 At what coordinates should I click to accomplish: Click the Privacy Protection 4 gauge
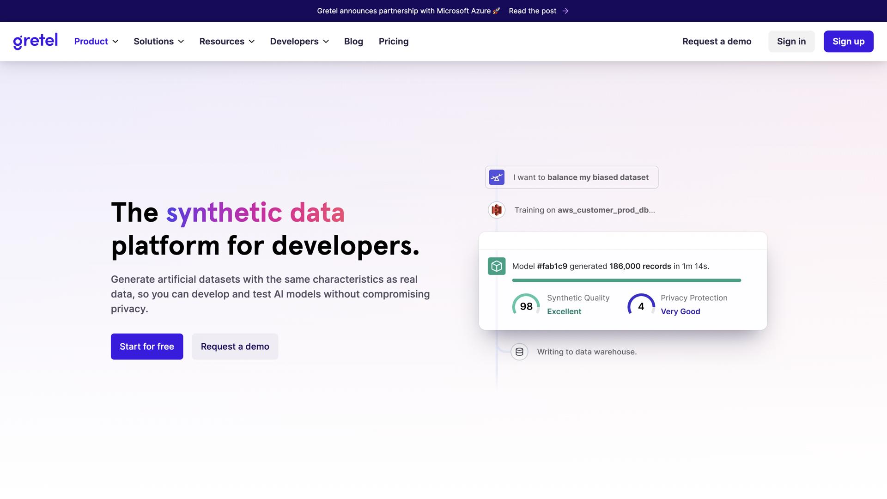[x=641, y=306]
